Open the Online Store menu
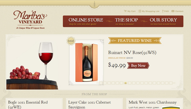The height and width of the screenshot is (109, 191). (x=86, y=21)
